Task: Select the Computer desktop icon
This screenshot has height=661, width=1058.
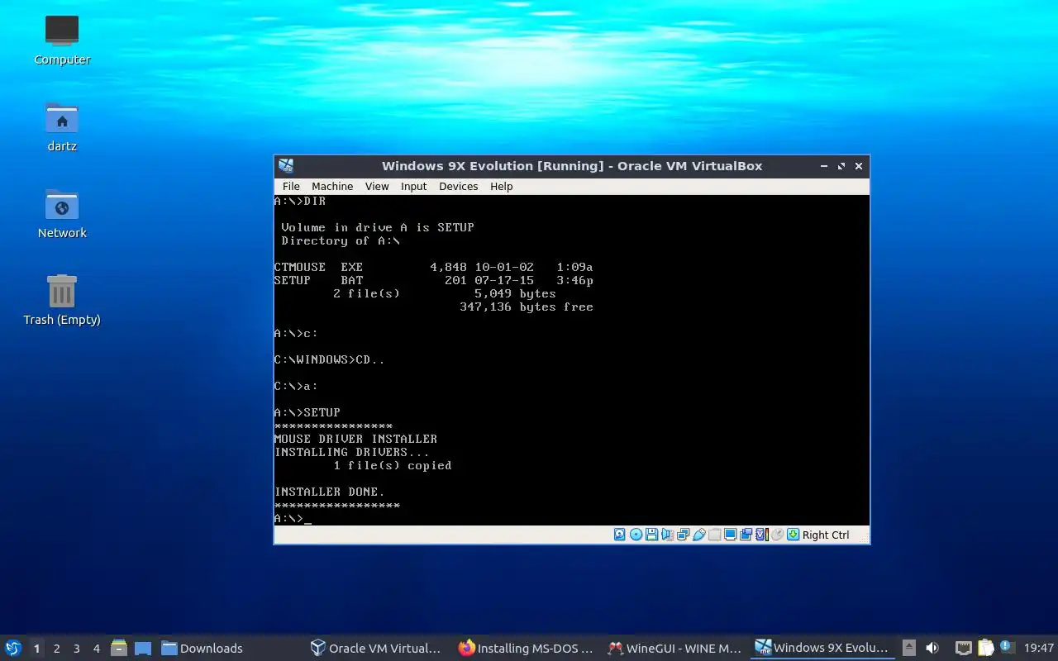Action: click(62, 40)
